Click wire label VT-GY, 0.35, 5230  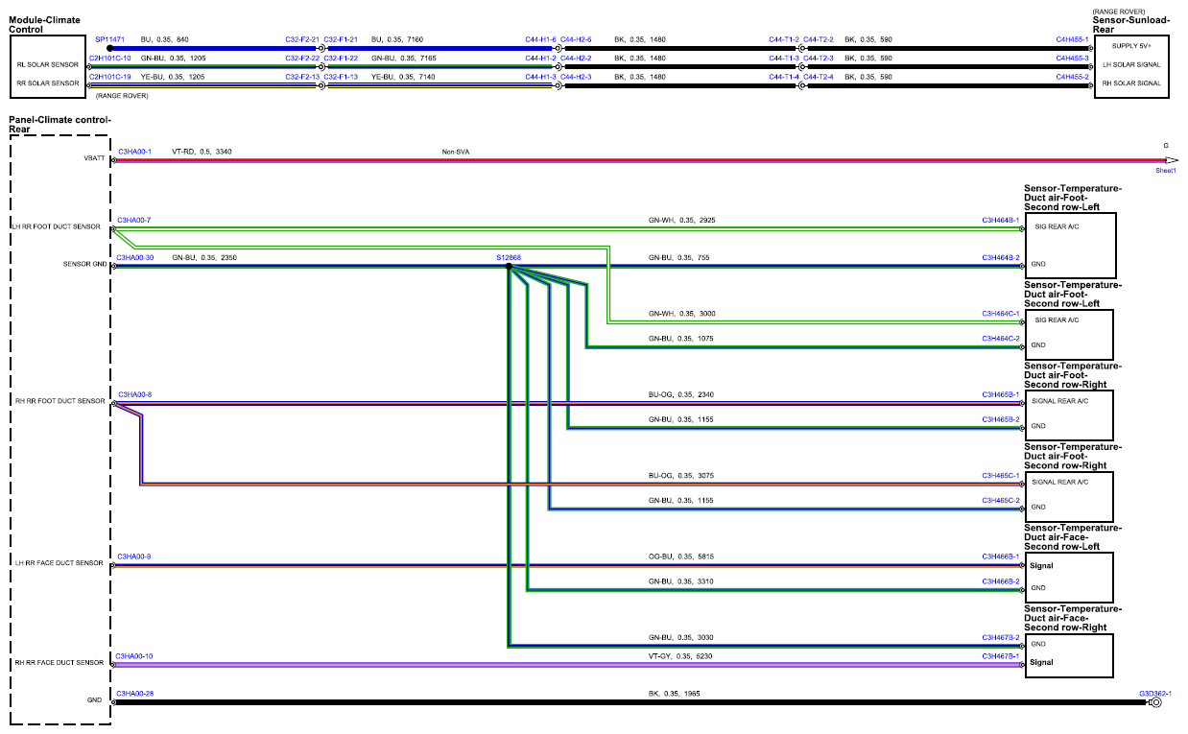(681, 656)
